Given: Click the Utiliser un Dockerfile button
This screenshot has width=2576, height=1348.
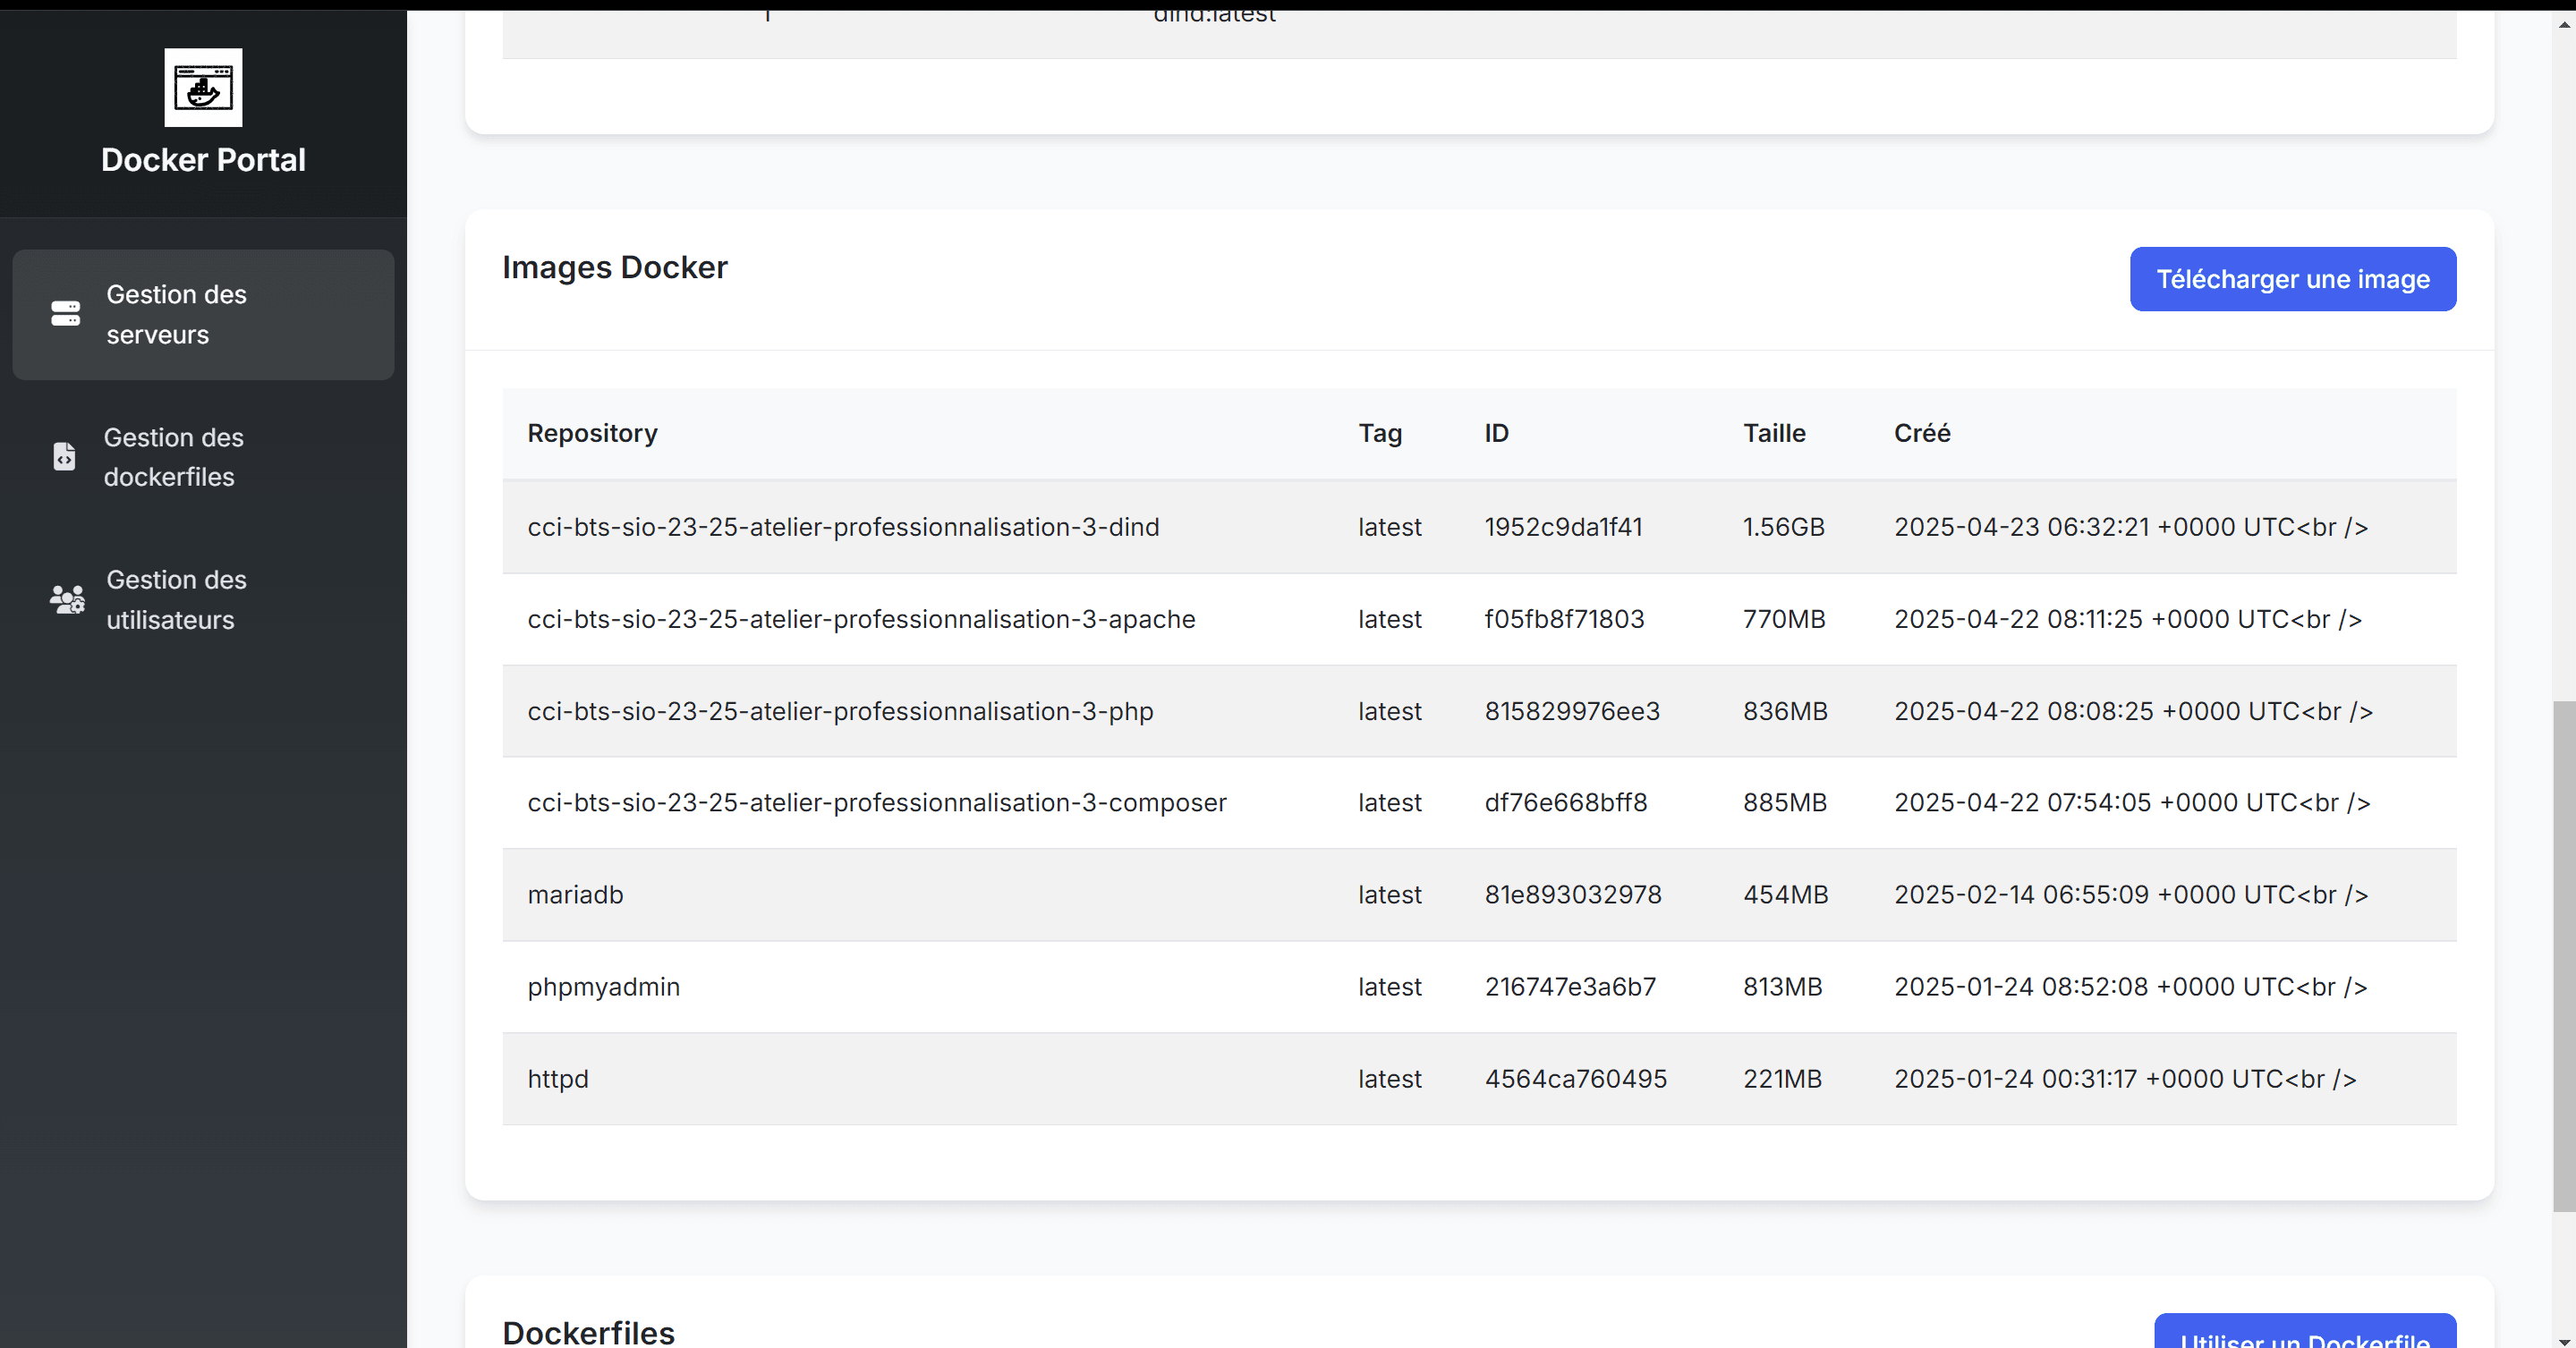Looking at the screenshot, I should [2304, 1335].
